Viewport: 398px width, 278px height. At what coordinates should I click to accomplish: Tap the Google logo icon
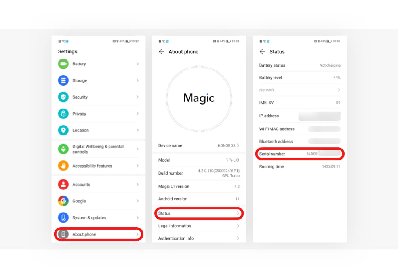point(63,201)
